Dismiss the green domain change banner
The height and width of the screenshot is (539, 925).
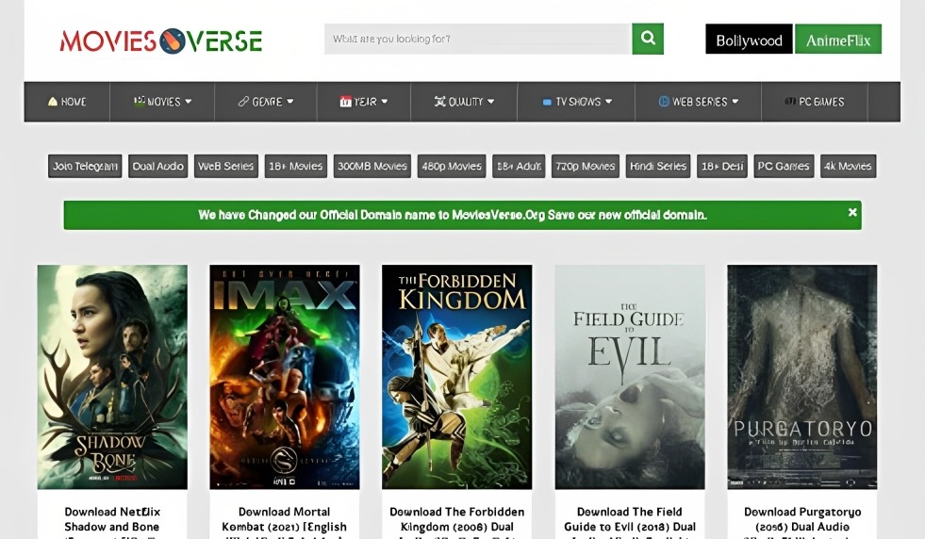(852, 212)
